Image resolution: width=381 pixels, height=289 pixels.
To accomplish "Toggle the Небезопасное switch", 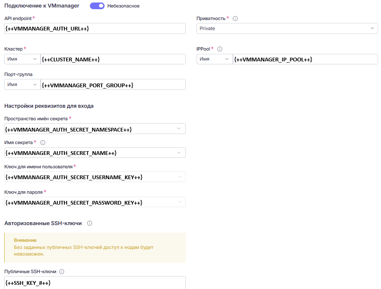I will [x=97, y=6].
